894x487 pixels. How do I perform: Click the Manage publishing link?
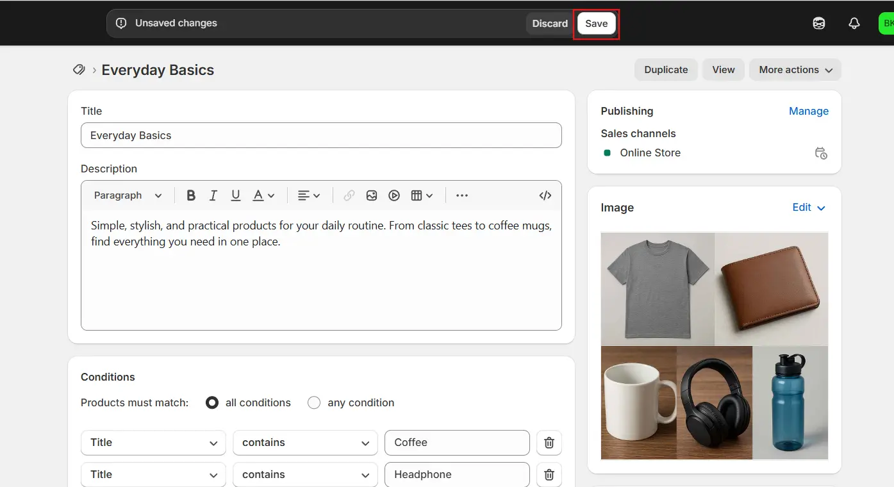(808, 111)
